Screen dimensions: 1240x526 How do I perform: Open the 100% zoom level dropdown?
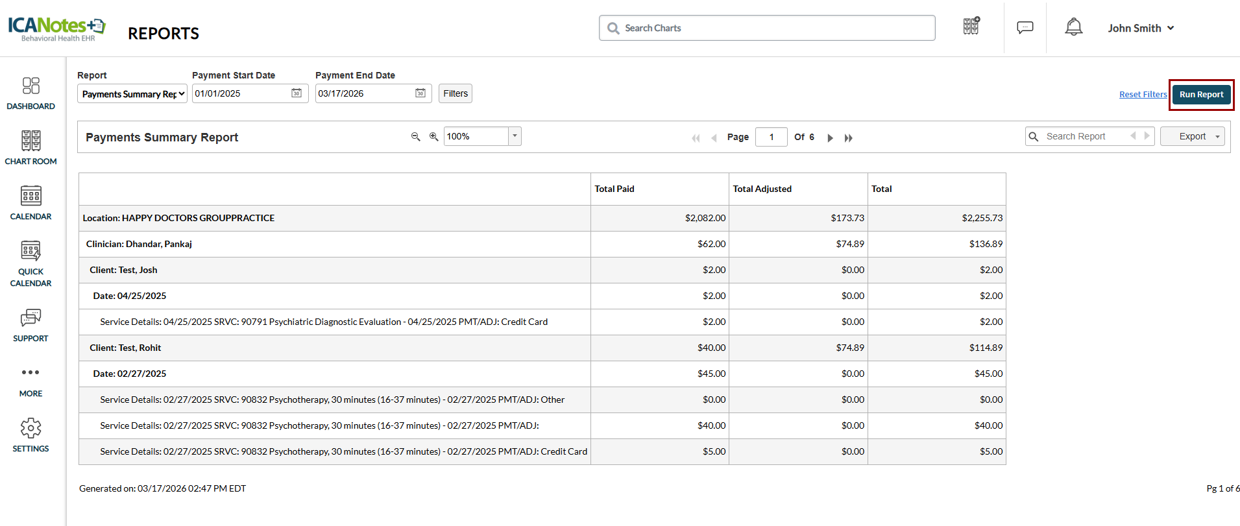click(515, 136)
